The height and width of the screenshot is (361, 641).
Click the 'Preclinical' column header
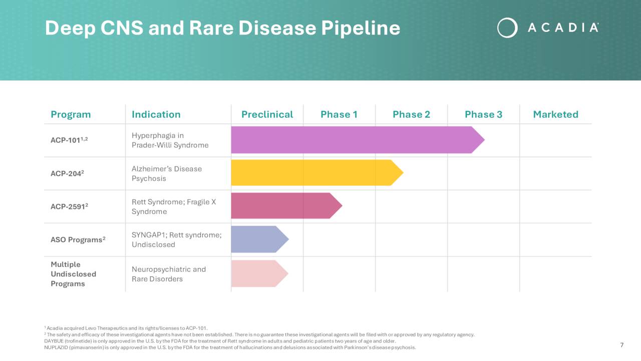click(x=267, y=114)
